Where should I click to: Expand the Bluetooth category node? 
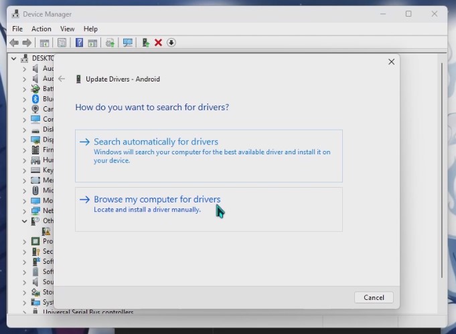click(x=24, y=99)
